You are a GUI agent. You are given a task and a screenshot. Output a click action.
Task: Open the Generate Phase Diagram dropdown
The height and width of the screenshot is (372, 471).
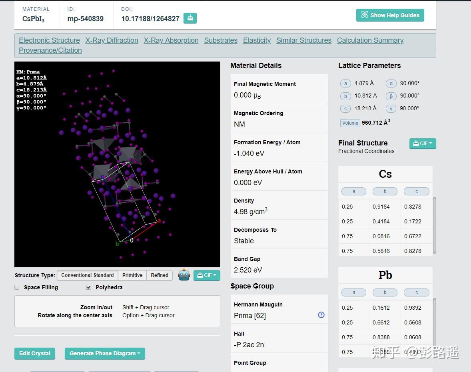[105, 353]
